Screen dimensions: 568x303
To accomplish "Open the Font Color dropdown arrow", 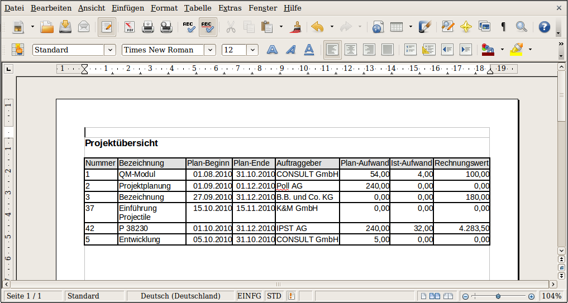I will pos(502,49).
